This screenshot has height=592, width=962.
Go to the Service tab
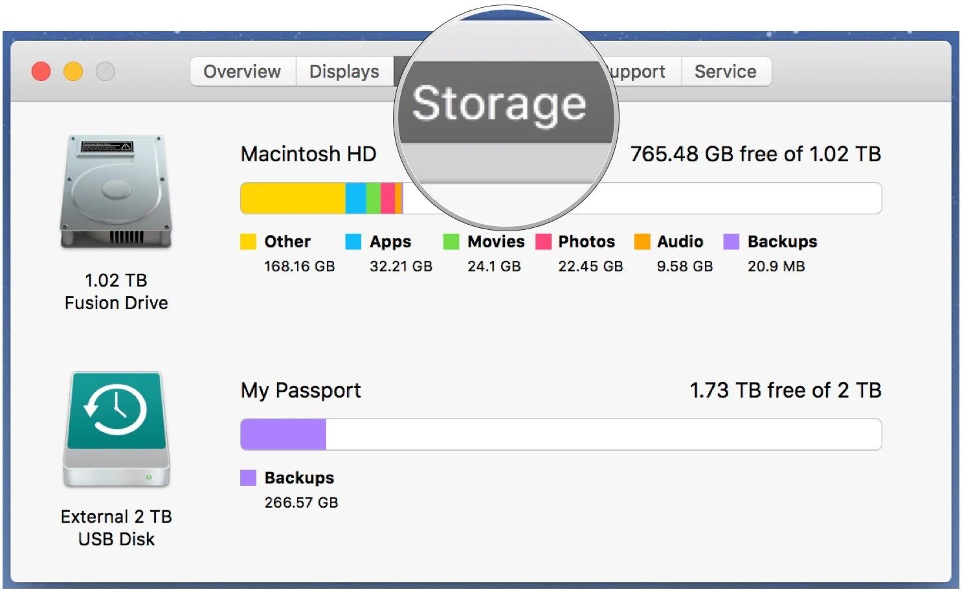725,71
